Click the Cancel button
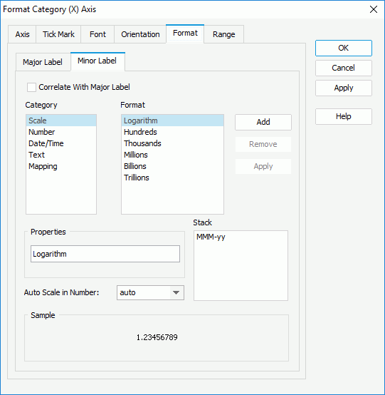Image resolution: width=385 pixels, height=395 pixels. (344, 68)
